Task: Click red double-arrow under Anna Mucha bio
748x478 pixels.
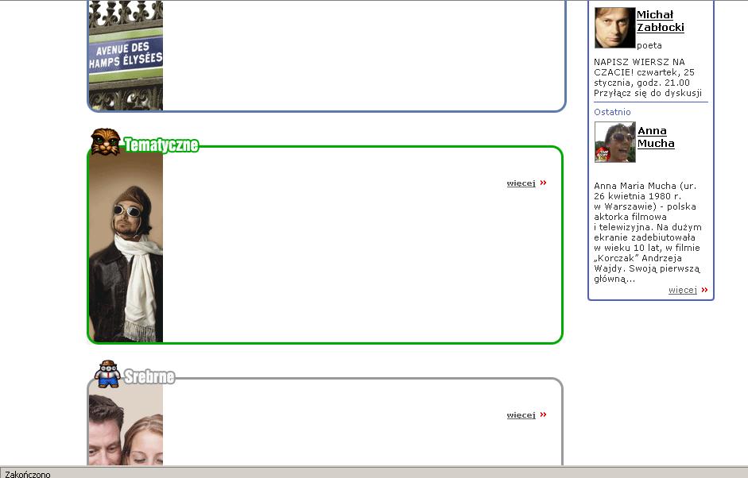Action: pos(704,290)
